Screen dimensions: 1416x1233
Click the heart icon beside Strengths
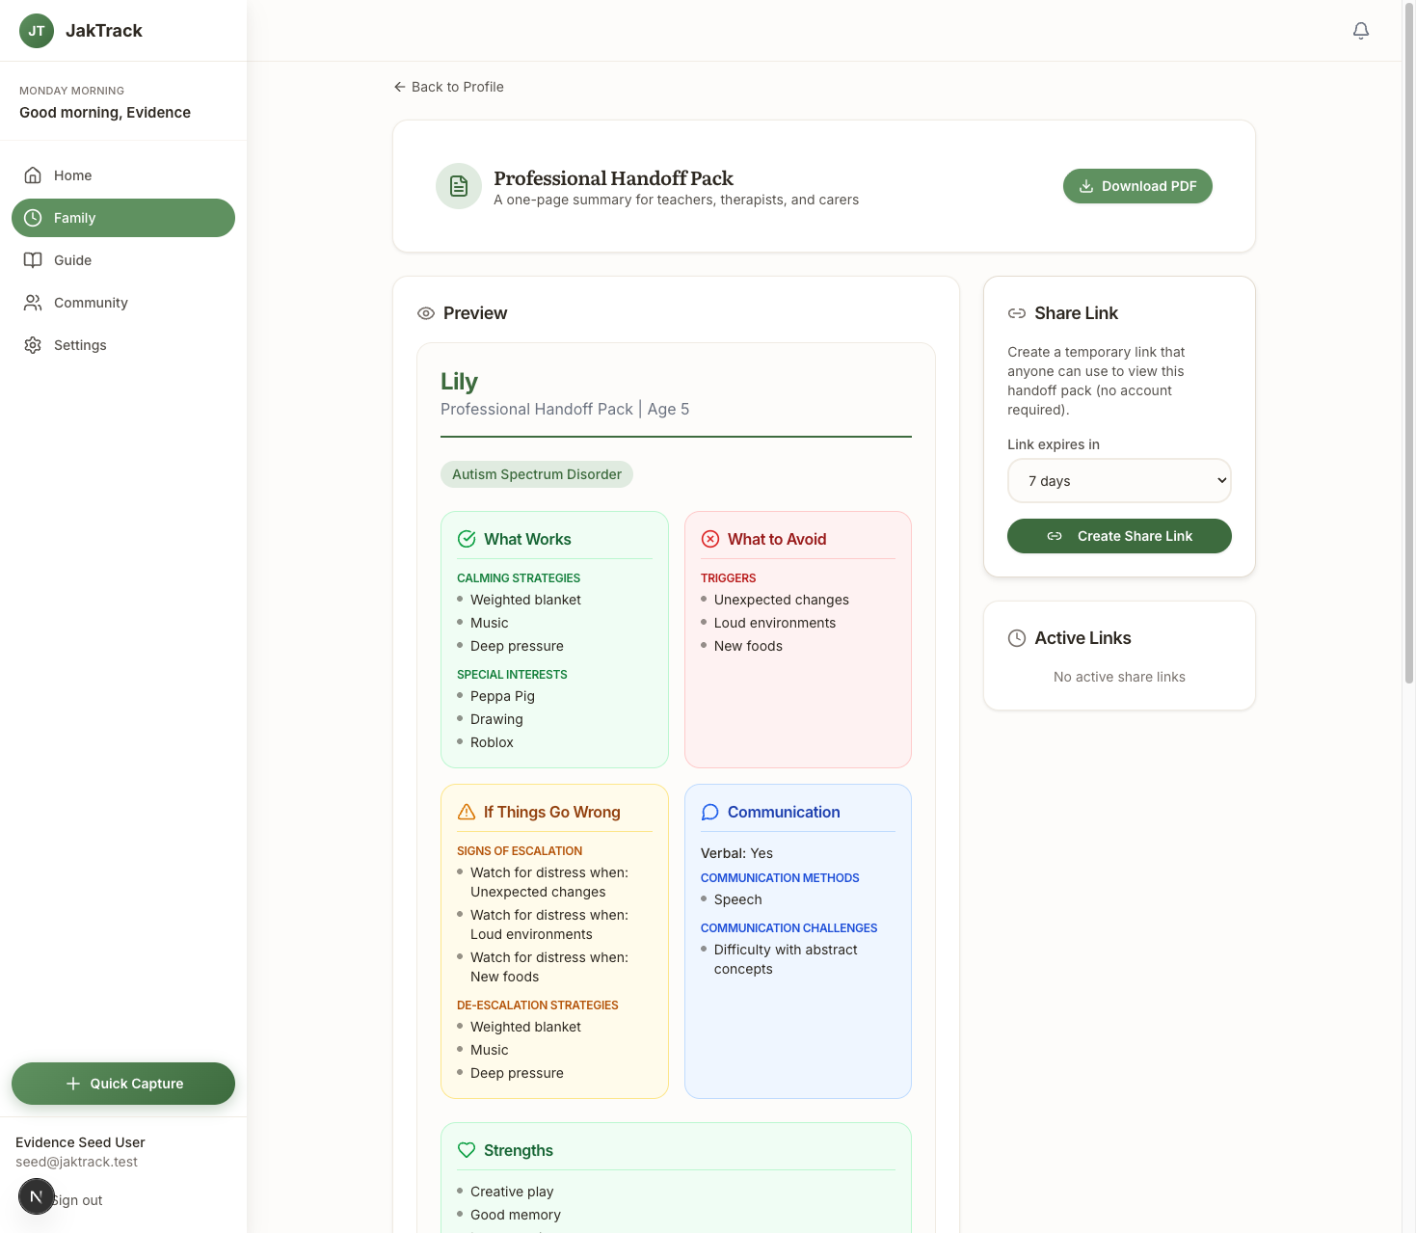[x=467, y=1150]
